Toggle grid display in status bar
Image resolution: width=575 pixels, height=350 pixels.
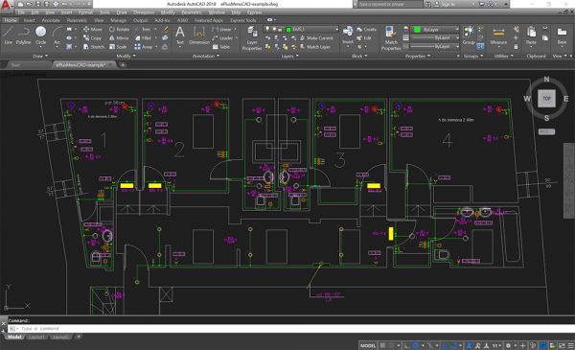click(x=382, y=345)
